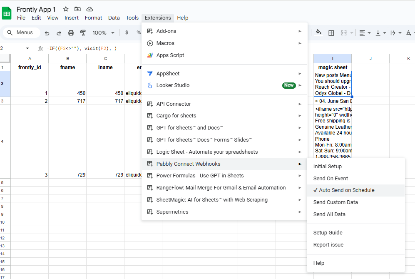Screen dimensions: 415x279
Task: Open GPT for Sheets and Docs
Action: (224, 128)
